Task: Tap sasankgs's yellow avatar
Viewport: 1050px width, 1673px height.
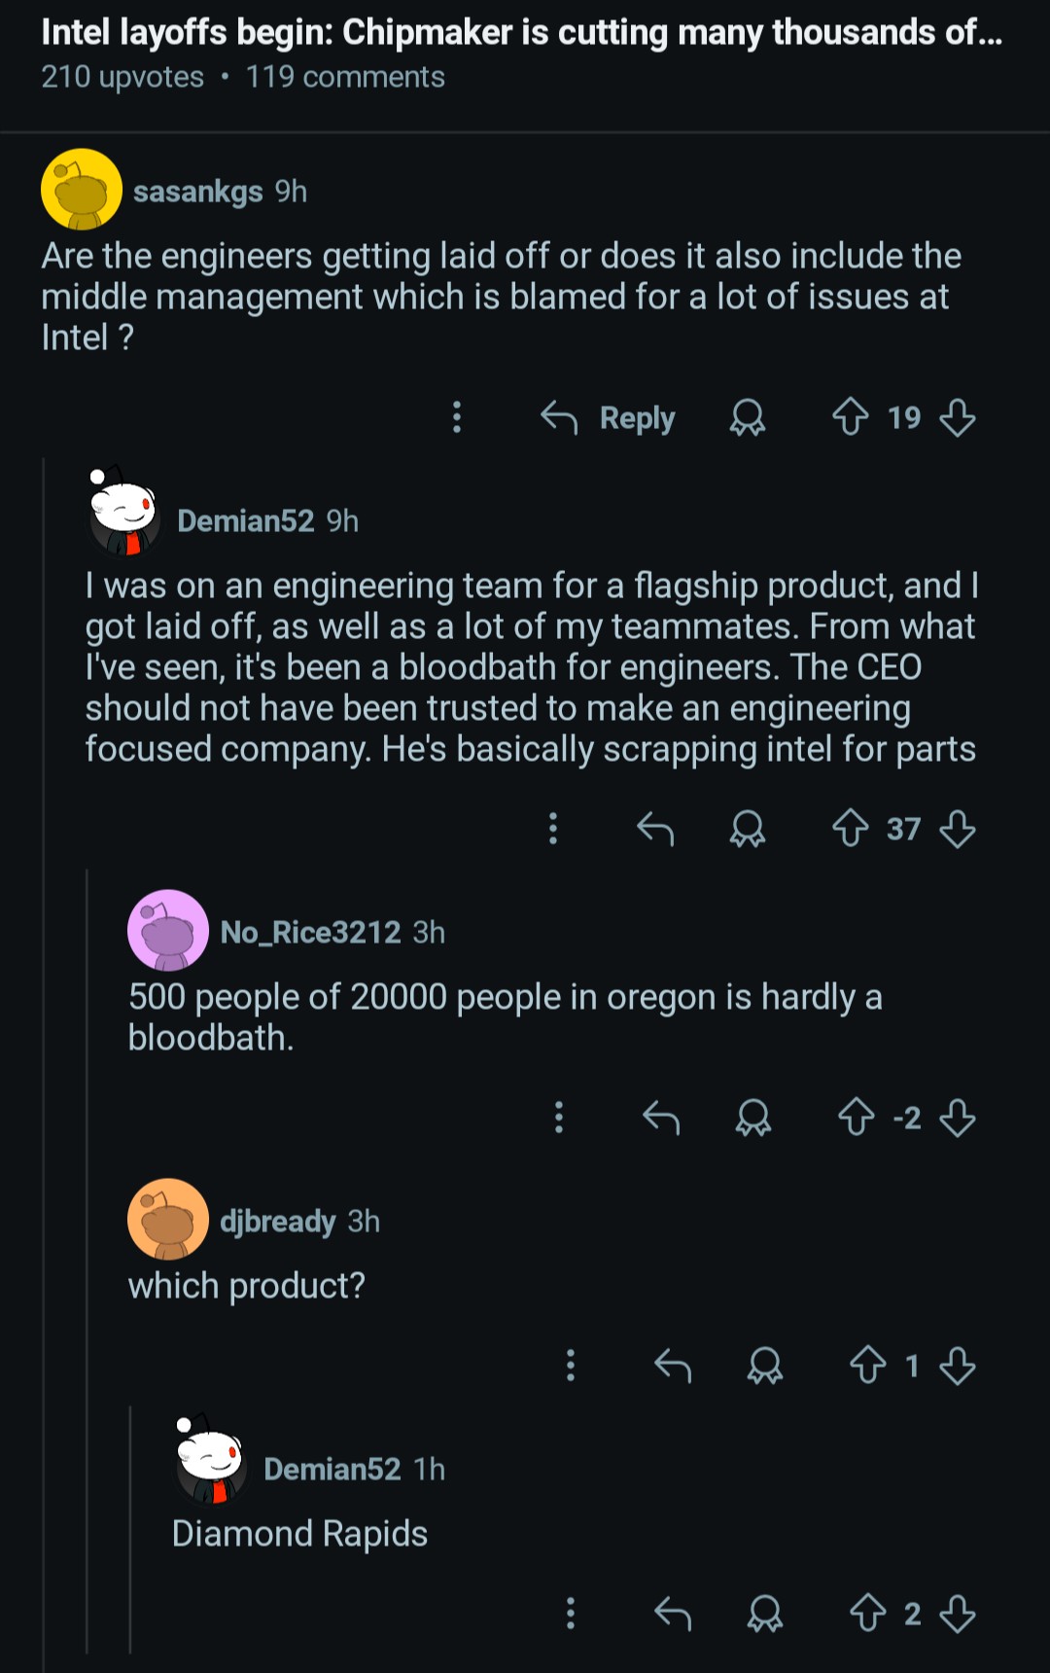Action: pos(82,190)
